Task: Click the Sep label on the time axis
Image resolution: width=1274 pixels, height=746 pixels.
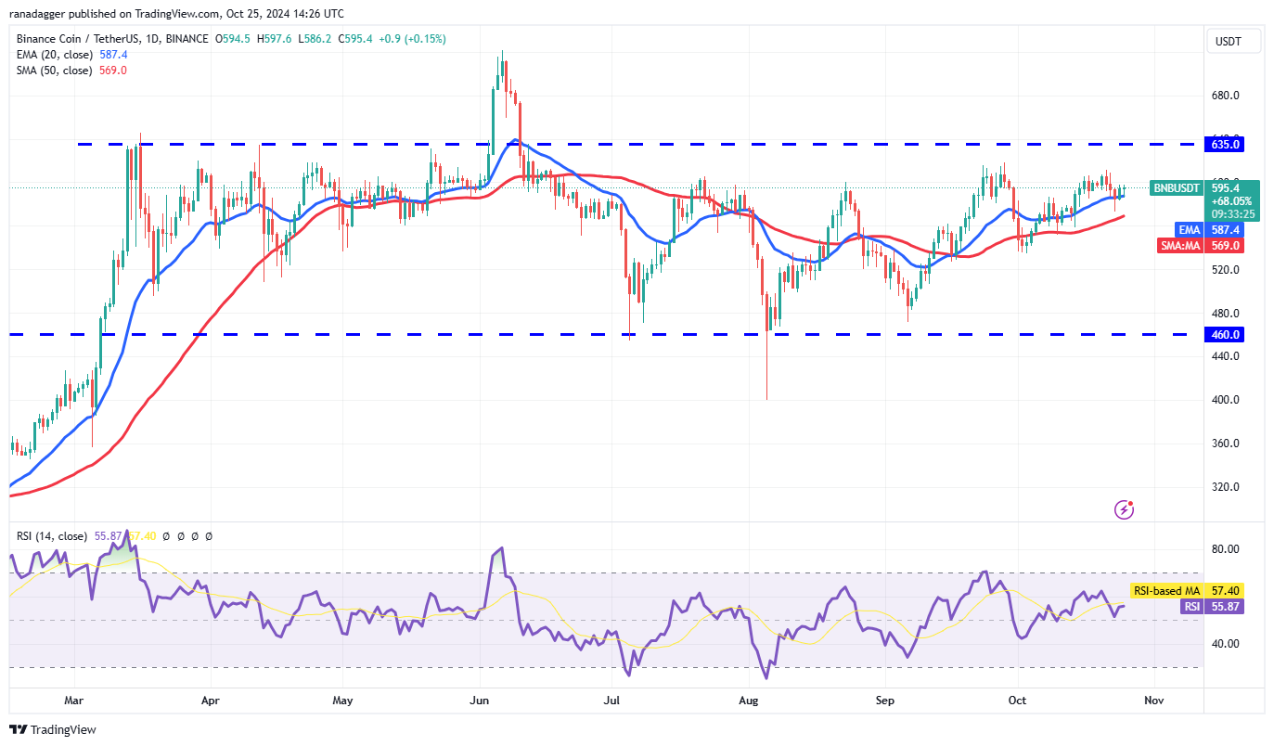Action: pos(885,701)
